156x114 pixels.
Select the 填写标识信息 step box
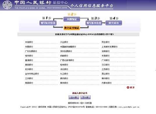tap(48, 23)
